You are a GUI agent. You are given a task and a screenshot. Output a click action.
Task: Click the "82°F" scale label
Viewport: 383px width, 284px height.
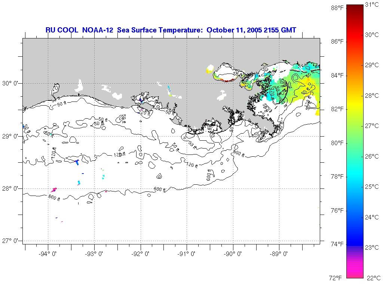point(337,109)
